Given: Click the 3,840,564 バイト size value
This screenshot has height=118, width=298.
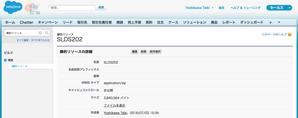Looking at the screenshot, I should pos(116,98).
